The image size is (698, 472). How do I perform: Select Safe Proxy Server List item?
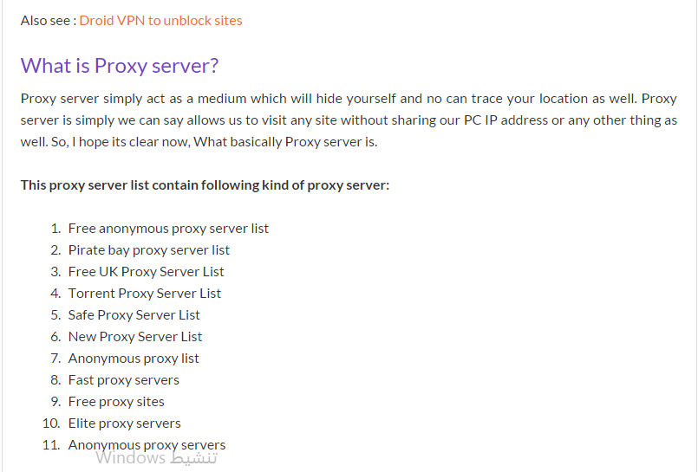click(134, 315)
